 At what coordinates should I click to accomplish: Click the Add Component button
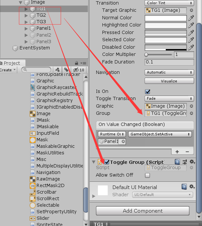click(x=143, y=211)
